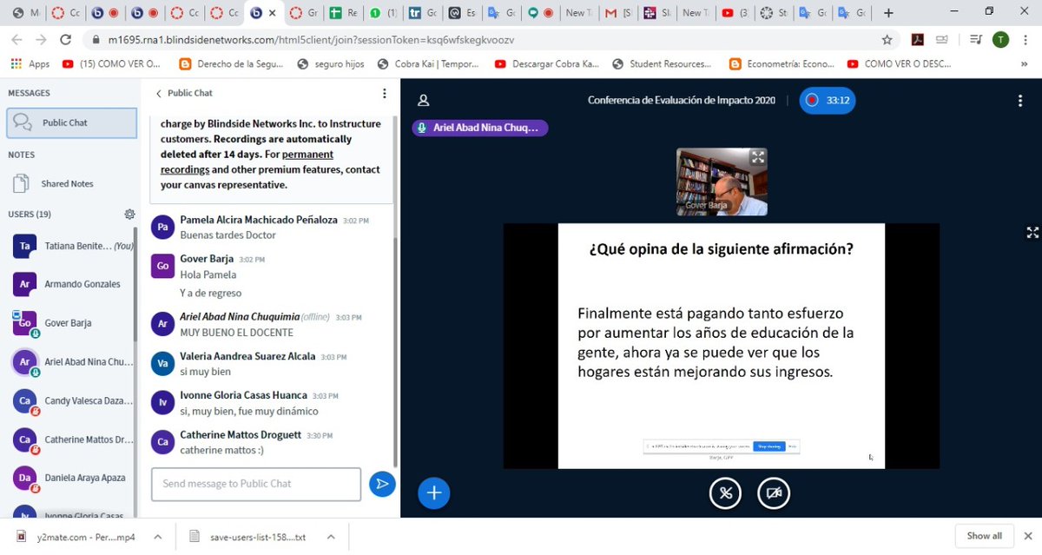Show all downloads

coord(984,536)
